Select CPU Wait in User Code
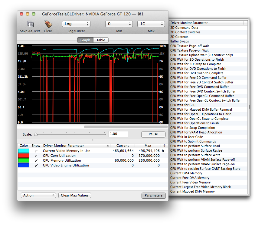The width and height of the screenshot is (255, 225). (x=208, y=137)
